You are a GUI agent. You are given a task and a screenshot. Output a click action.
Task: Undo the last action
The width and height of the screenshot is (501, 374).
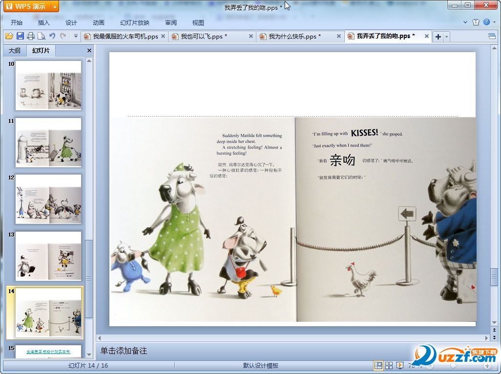[52, 36]
